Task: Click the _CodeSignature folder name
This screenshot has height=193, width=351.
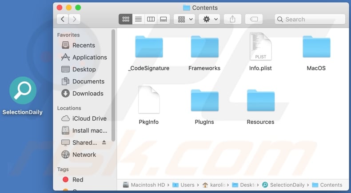Action: tap(149, 68)
